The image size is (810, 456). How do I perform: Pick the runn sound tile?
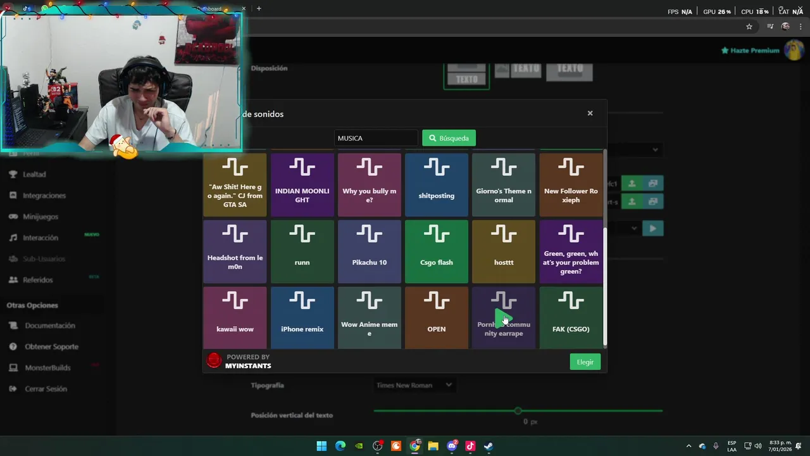click(x=302, y=251)
